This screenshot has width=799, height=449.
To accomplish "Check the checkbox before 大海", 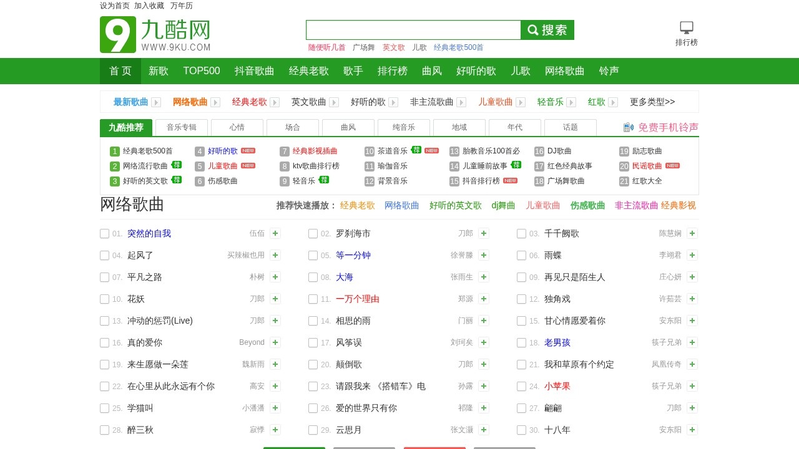I will pyautogui.click(x=313, y=277).
